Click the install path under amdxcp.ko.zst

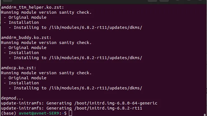coord(95,88)
